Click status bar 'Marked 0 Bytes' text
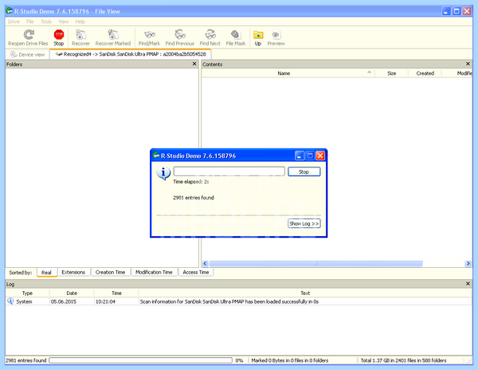Viewport: 478px width, 370px height. (x=290, y=360)
